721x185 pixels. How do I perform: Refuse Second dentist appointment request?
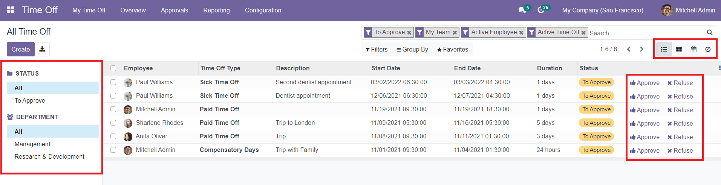coord(680,83)
